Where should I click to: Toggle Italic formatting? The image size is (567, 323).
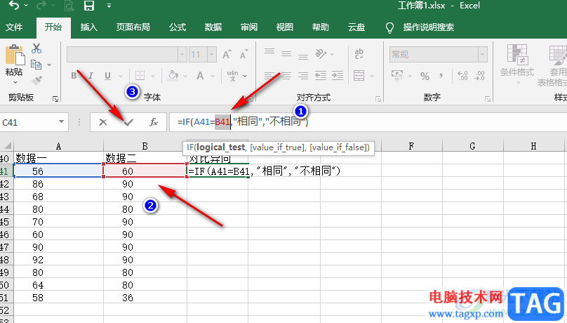pos(91,76)
